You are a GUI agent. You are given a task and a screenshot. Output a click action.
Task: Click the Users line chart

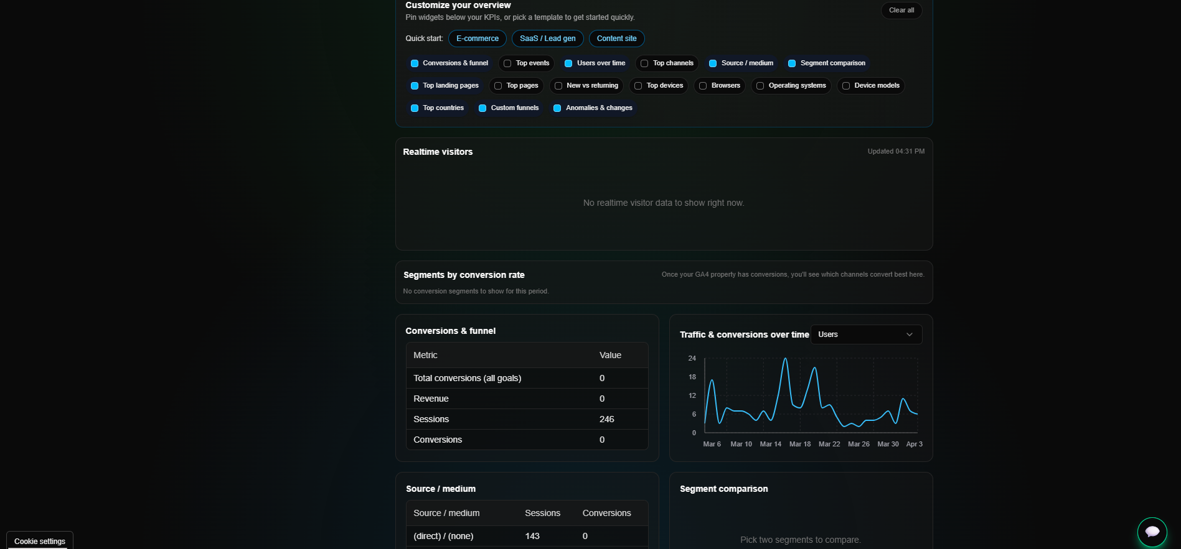(811, 395)
